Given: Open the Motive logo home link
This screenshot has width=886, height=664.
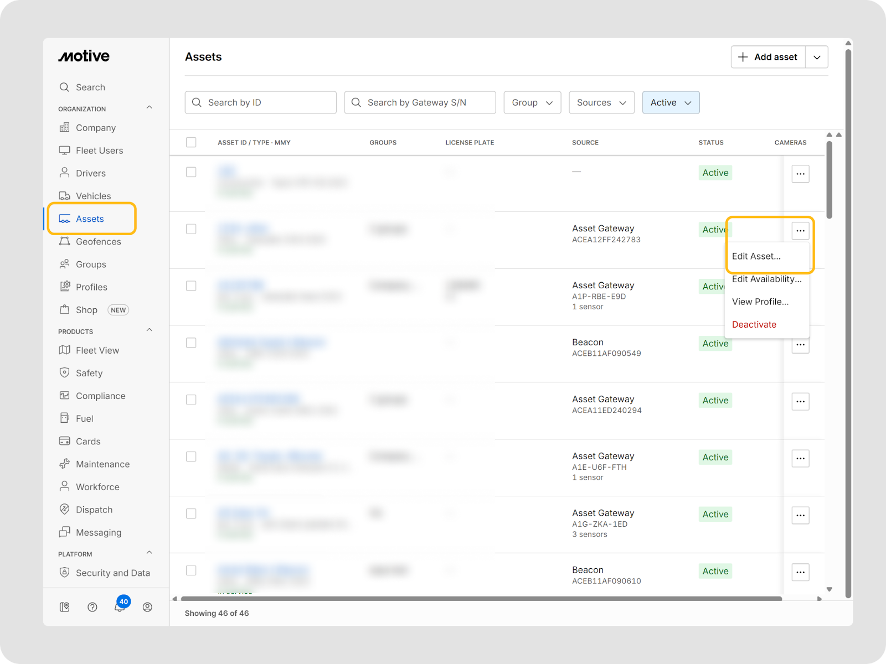Looking at the screenshot, I should [x=84, y=56].
